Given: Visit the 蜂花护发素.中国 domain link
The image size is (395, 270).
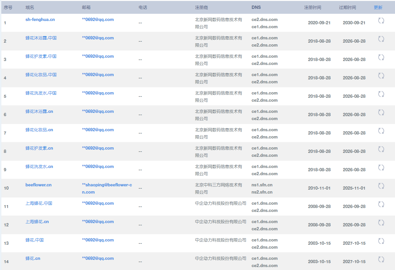Looking at the screenshot, I should [x=41, y=56].
